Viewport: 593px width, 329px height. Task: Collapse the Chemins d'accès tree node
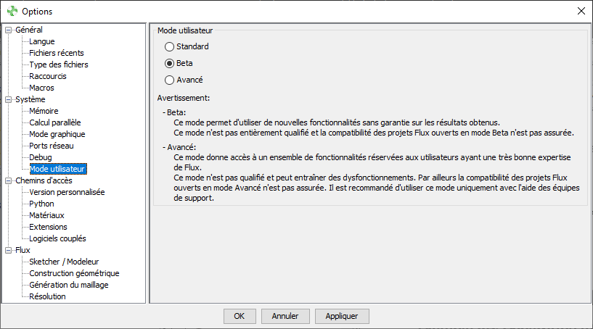(x=9, y=180)
